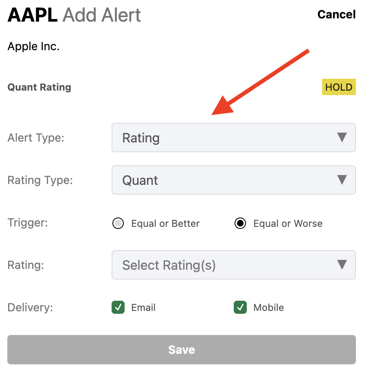Click the green Email checkmark icon
373x386 pixels.
coord(118,307)
